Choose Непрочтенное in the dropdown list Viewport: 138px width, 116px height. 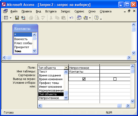(x=51, y=98)
